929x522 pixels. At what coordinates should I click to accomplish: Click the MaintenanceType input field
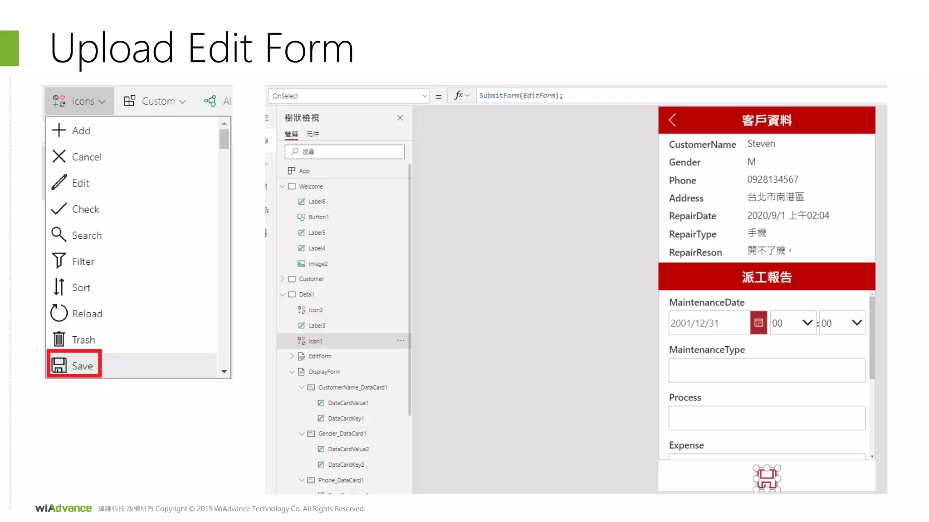pos(767,370)
